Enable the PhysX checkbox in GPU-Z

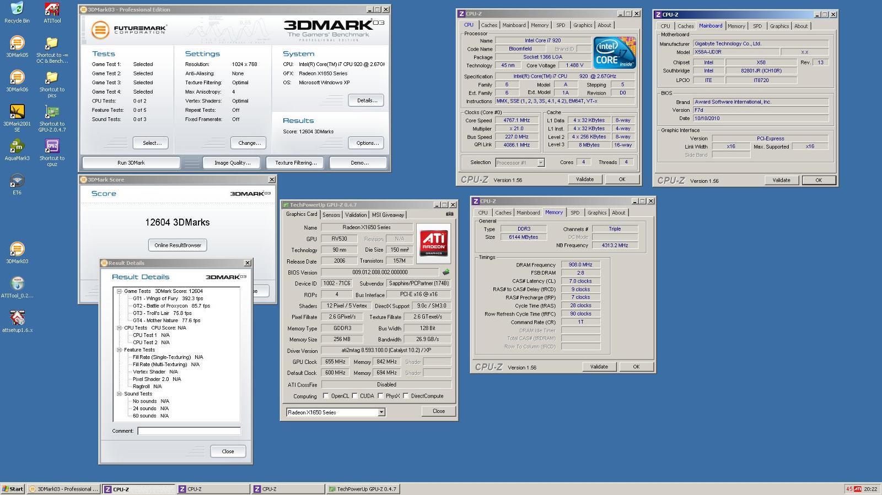click(x=380, y=396)
